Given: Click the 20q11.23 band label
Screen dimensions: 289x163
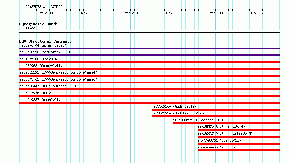Looking at the screenshot, I should pyautogui.click(x=27, y=28).
